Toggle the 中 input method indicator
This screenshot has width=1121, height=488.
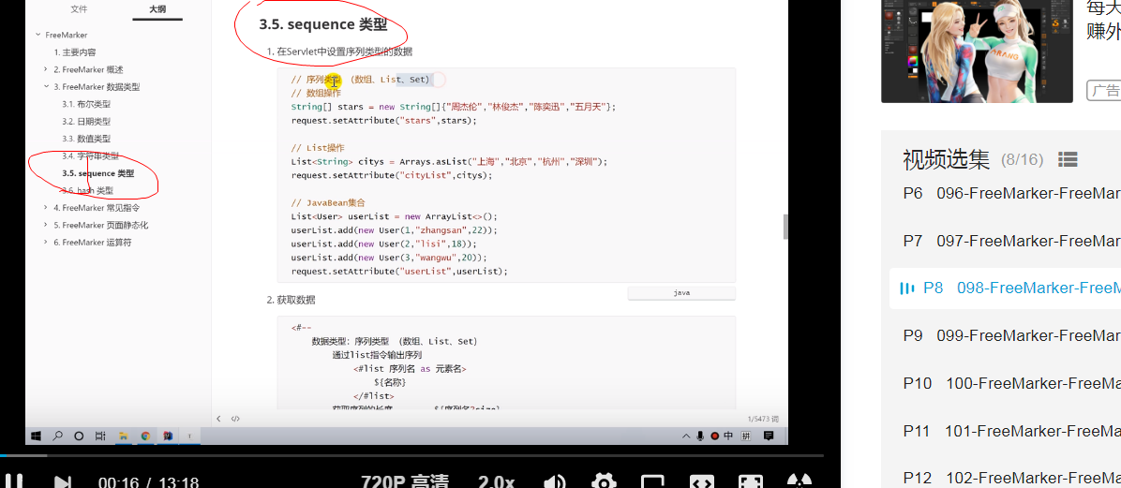click(x=727, y=436)
